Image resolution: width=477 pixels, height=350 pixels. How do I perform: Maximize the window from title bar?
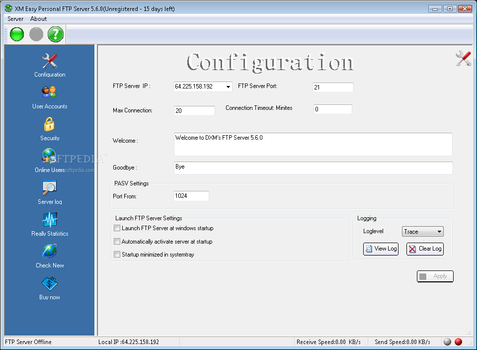point(450,8)
